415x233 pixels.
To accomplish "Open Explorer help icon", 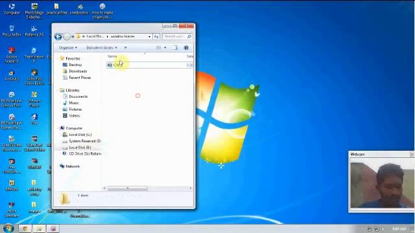I will coord(186,48).
